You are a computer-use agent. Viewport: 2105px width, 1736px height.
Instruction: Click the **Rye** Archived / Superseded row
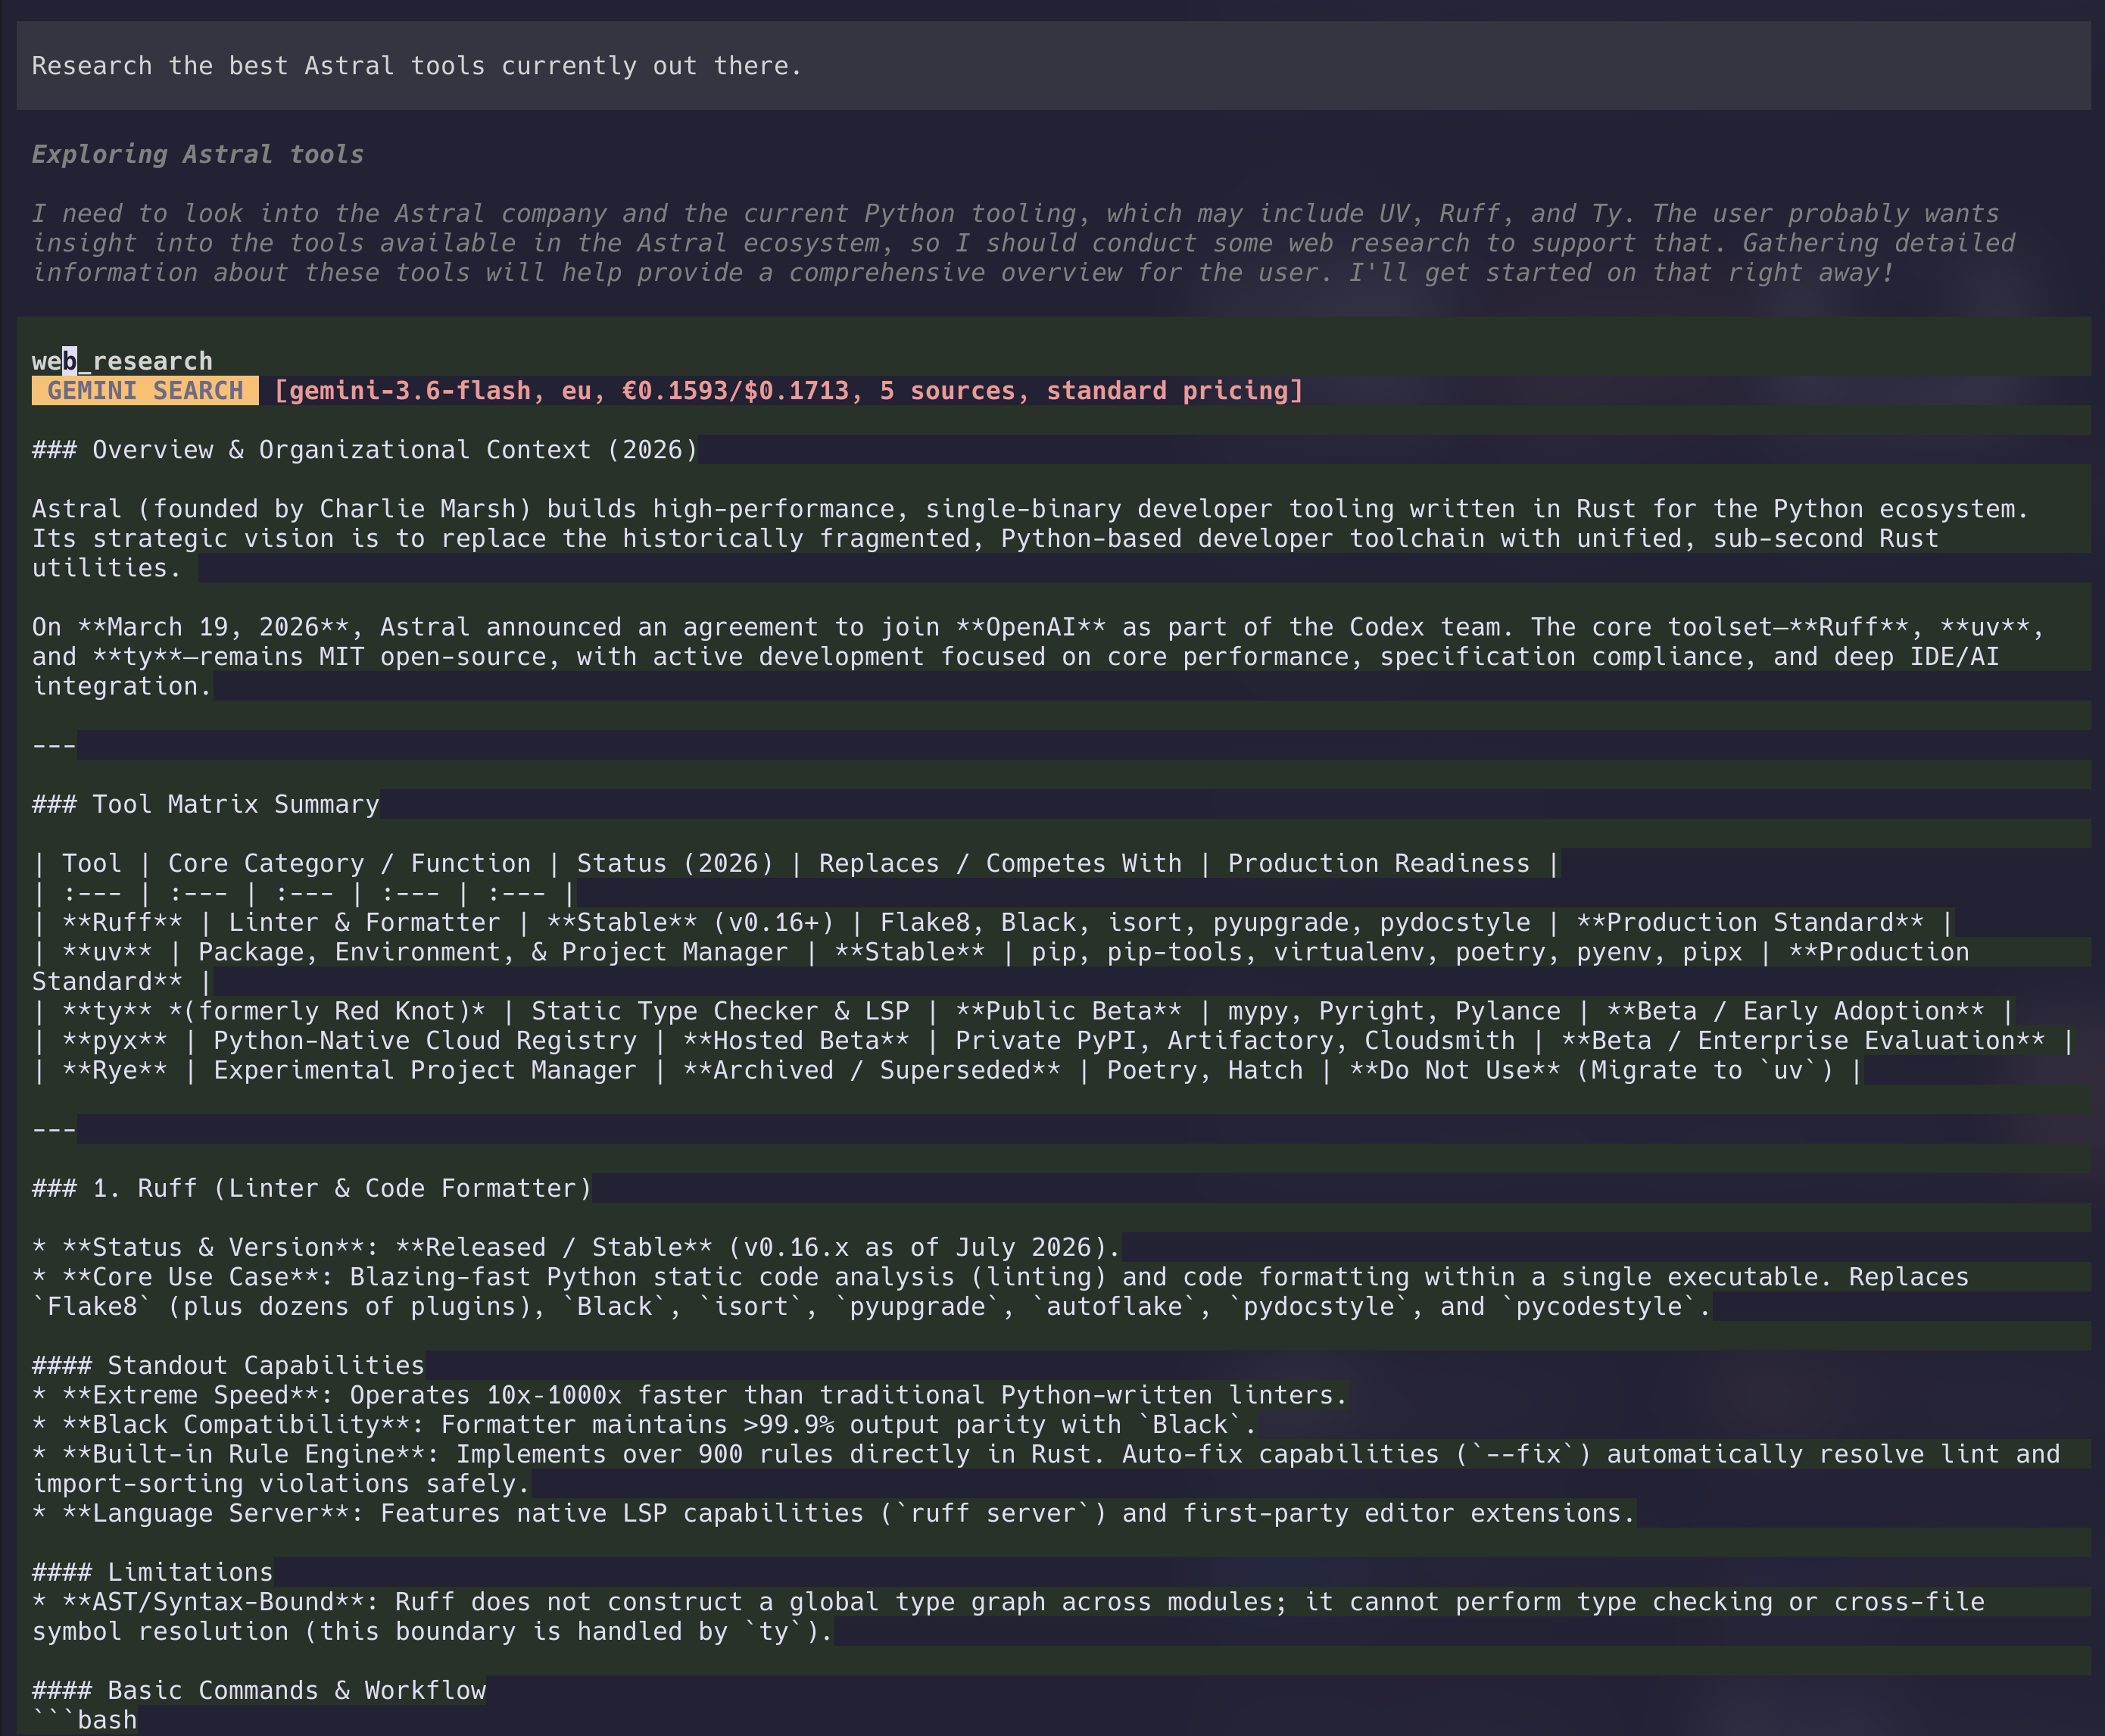pos(946,1071)
